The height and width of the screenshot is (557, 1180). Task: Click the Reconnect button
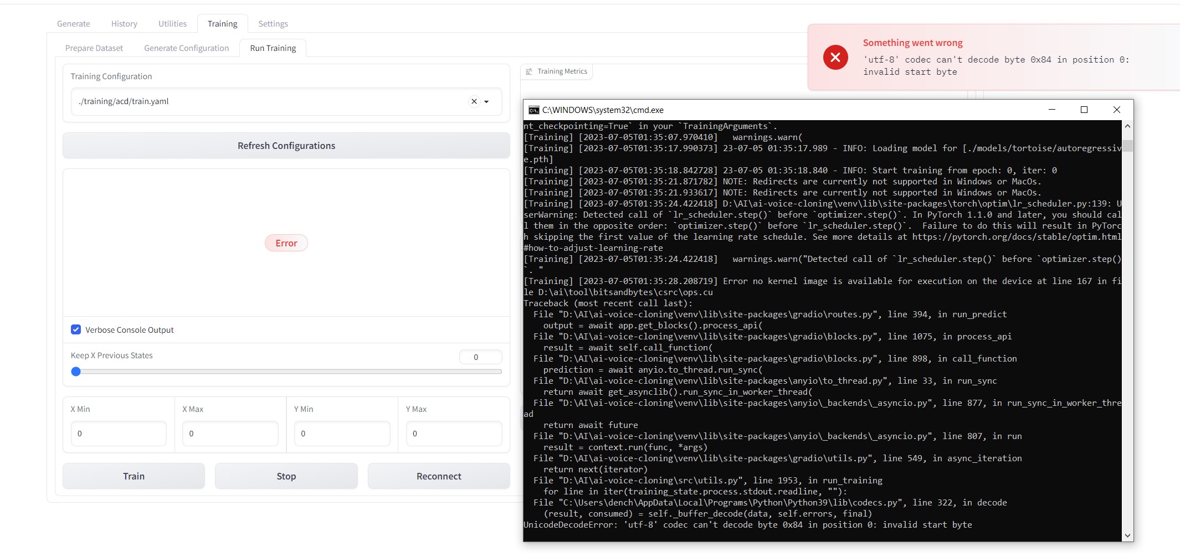pos(439,476)
